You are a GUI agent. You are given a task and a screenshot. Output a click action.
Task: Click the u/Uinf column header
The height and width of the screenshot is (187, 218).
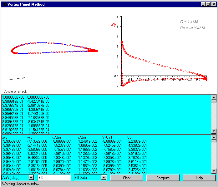pos(57,137)
